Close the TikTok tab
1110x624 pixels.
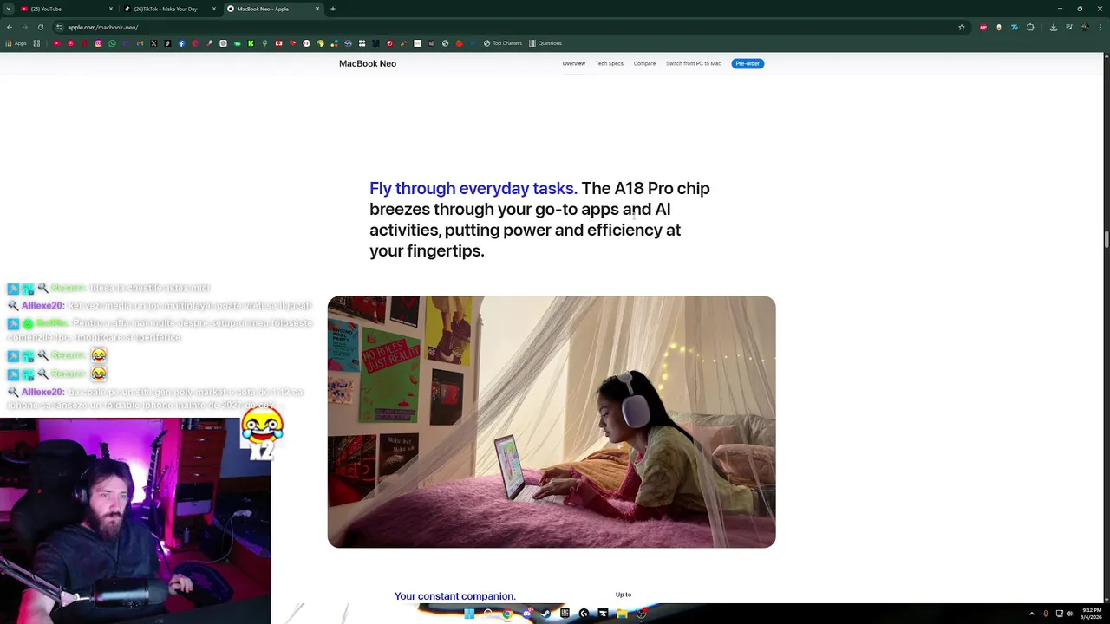coord(214,9)
